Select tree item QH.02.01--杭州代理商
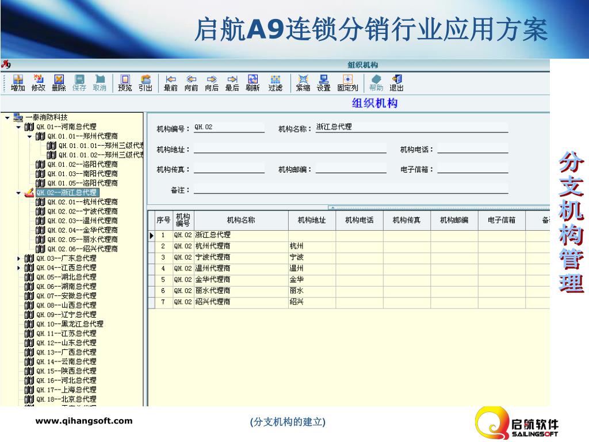The image size is (589, 442). coord(83,202)
